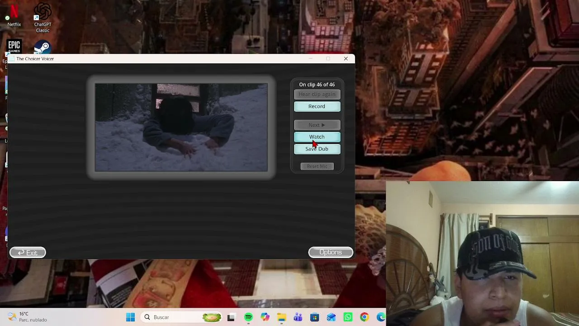Launch the Steam desktop shortcut
Viewport: 579px width, 326px height.
click(43, 47)
